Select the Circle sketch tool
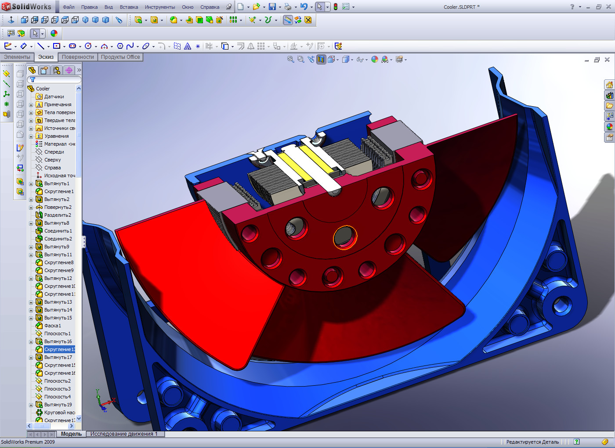615x448 pixels. tap(88, 46)
